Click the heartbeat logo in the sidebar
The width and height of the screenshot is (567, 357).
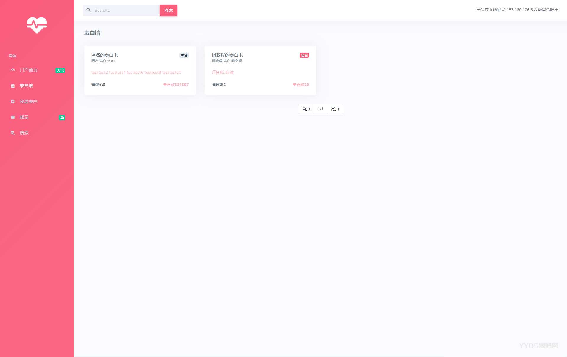37,25
